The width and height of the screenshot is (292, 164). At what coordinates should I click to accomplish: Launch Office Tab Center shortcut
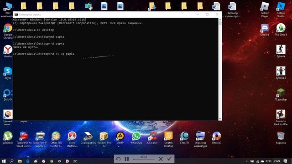(x=56, y=139)
